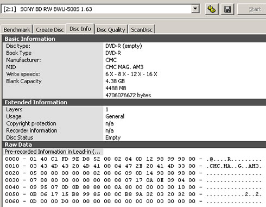Select the Disc Info tab
This screenshot has height=207, width=266.
pyautogui.click(x=80, y=29)
